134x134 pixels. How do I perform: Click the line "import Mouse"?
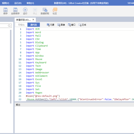(x=34, y=59)
